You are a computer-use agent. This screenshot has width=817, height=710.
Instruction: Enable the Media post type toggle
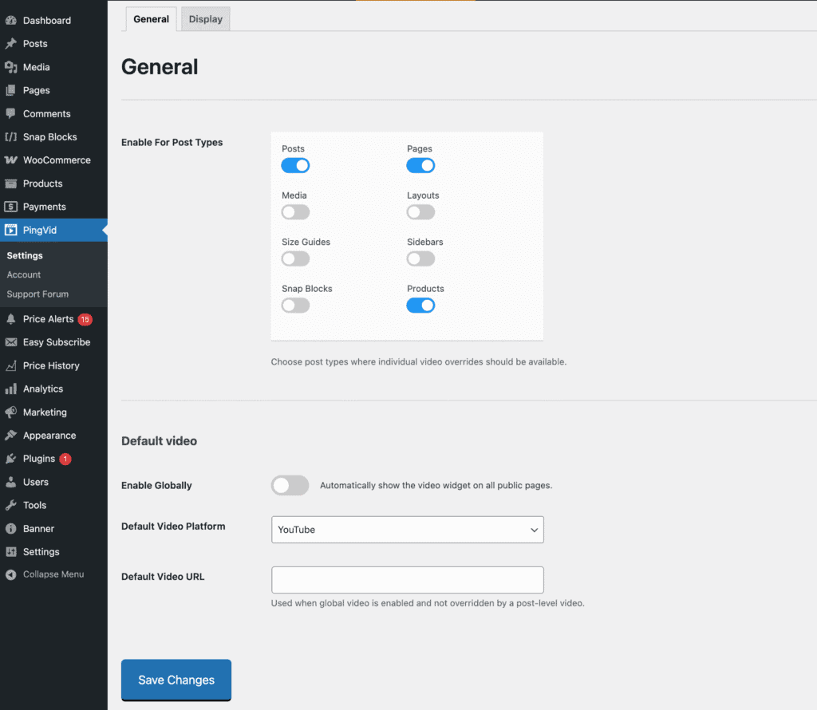pos(295,211)
